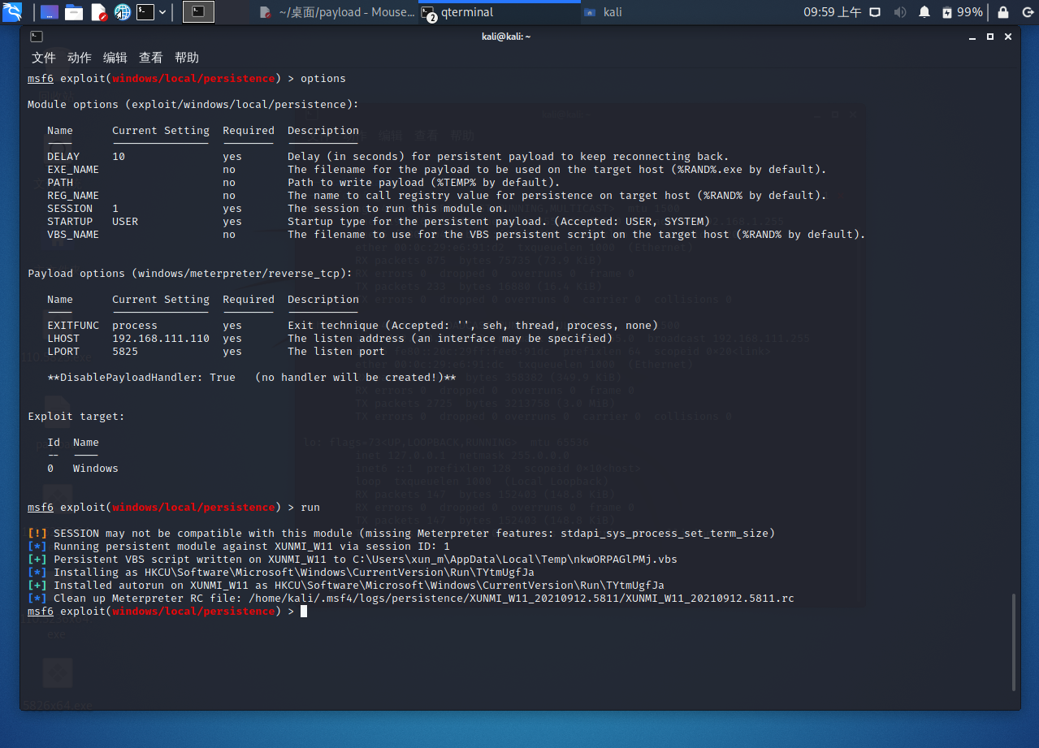1039x748 pixels.
Task: Open the 帮助 menu
Action: pos(187,58)
